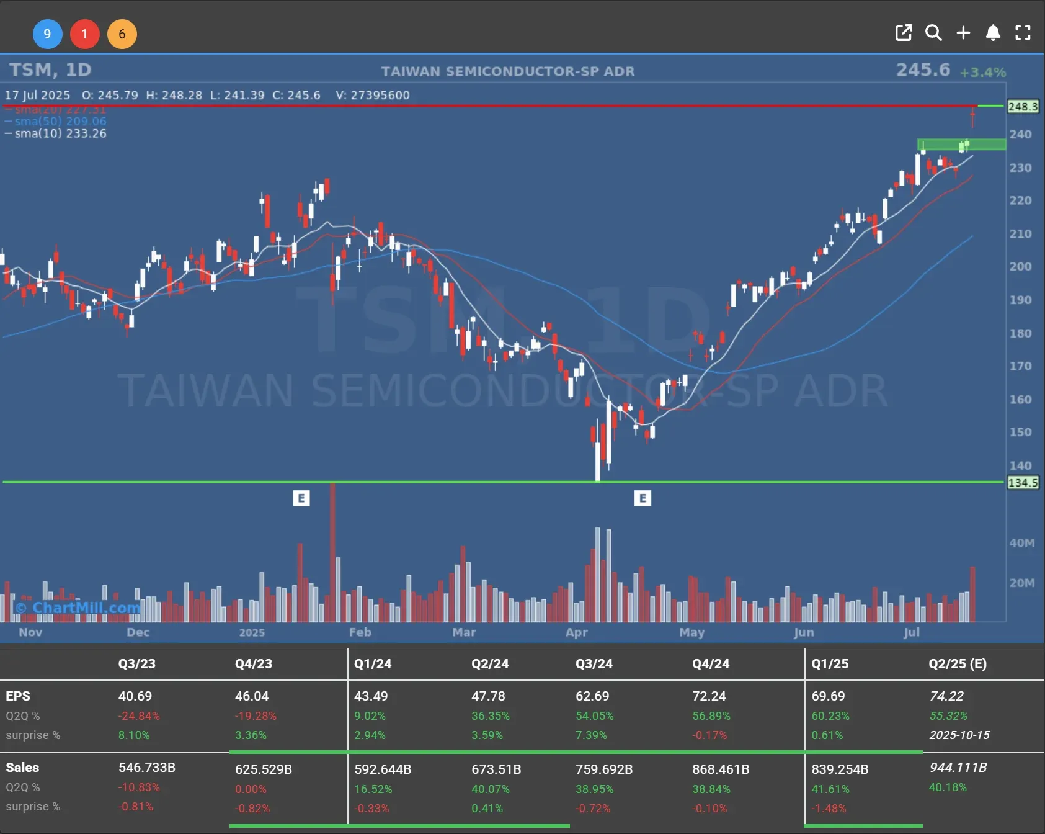Click Sales value 839.254B

point(840,769)
